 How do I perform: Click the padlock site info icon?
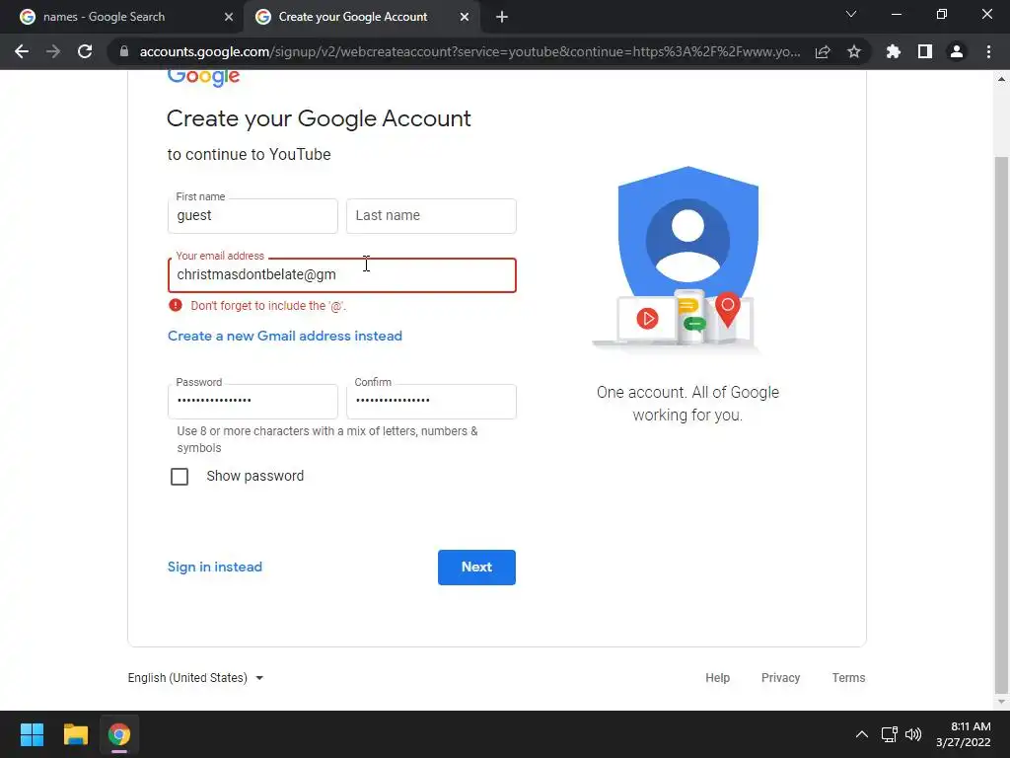(124, 51)
